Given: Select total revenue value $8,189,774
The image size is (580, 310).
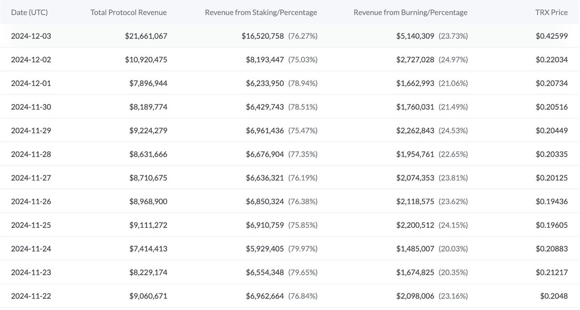Looking at the screenshot, I should (148, 107).
